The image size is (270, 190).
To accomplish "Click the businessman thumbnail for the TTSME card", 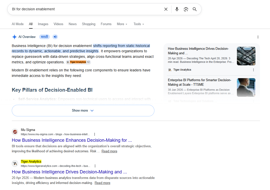I will [246, 87].
